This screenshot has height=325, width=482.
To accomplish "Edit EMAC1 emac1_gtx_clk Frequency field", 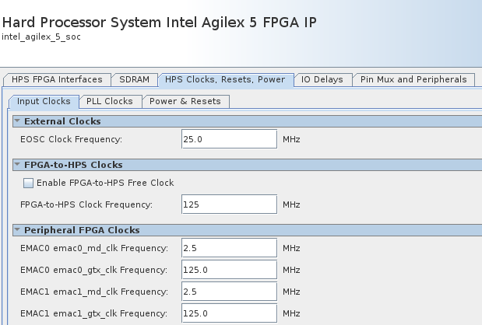I will click(229, 313).
